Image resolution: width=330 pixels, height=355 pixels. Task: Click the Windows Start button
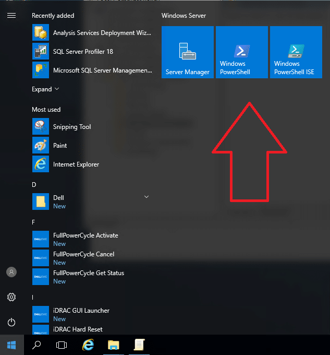(12, 345)
